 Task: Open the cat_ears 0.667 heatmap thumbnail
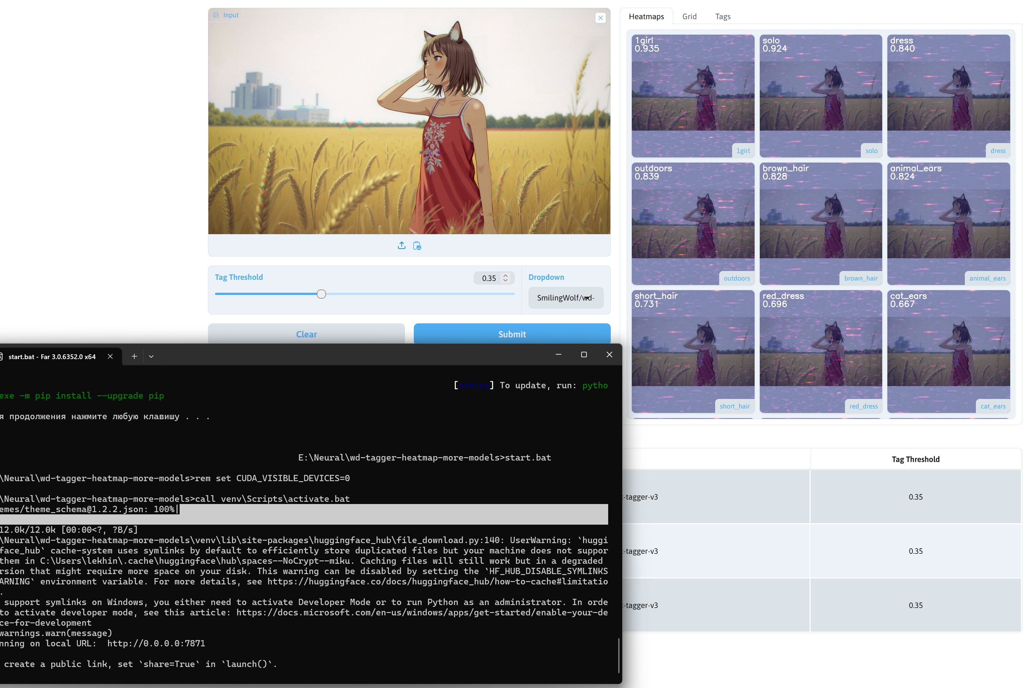[x=948, y=351]
